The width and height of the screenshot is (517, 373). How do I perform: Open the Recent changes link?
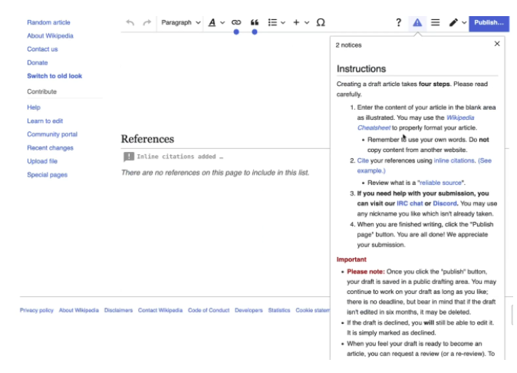pos(50,148)
